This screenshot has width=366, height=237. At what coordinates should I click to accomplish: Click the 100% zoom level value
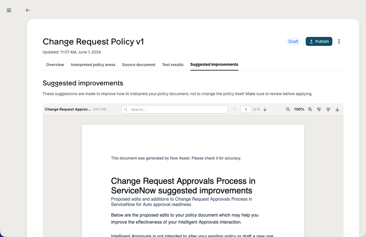[x=299, y=109]
